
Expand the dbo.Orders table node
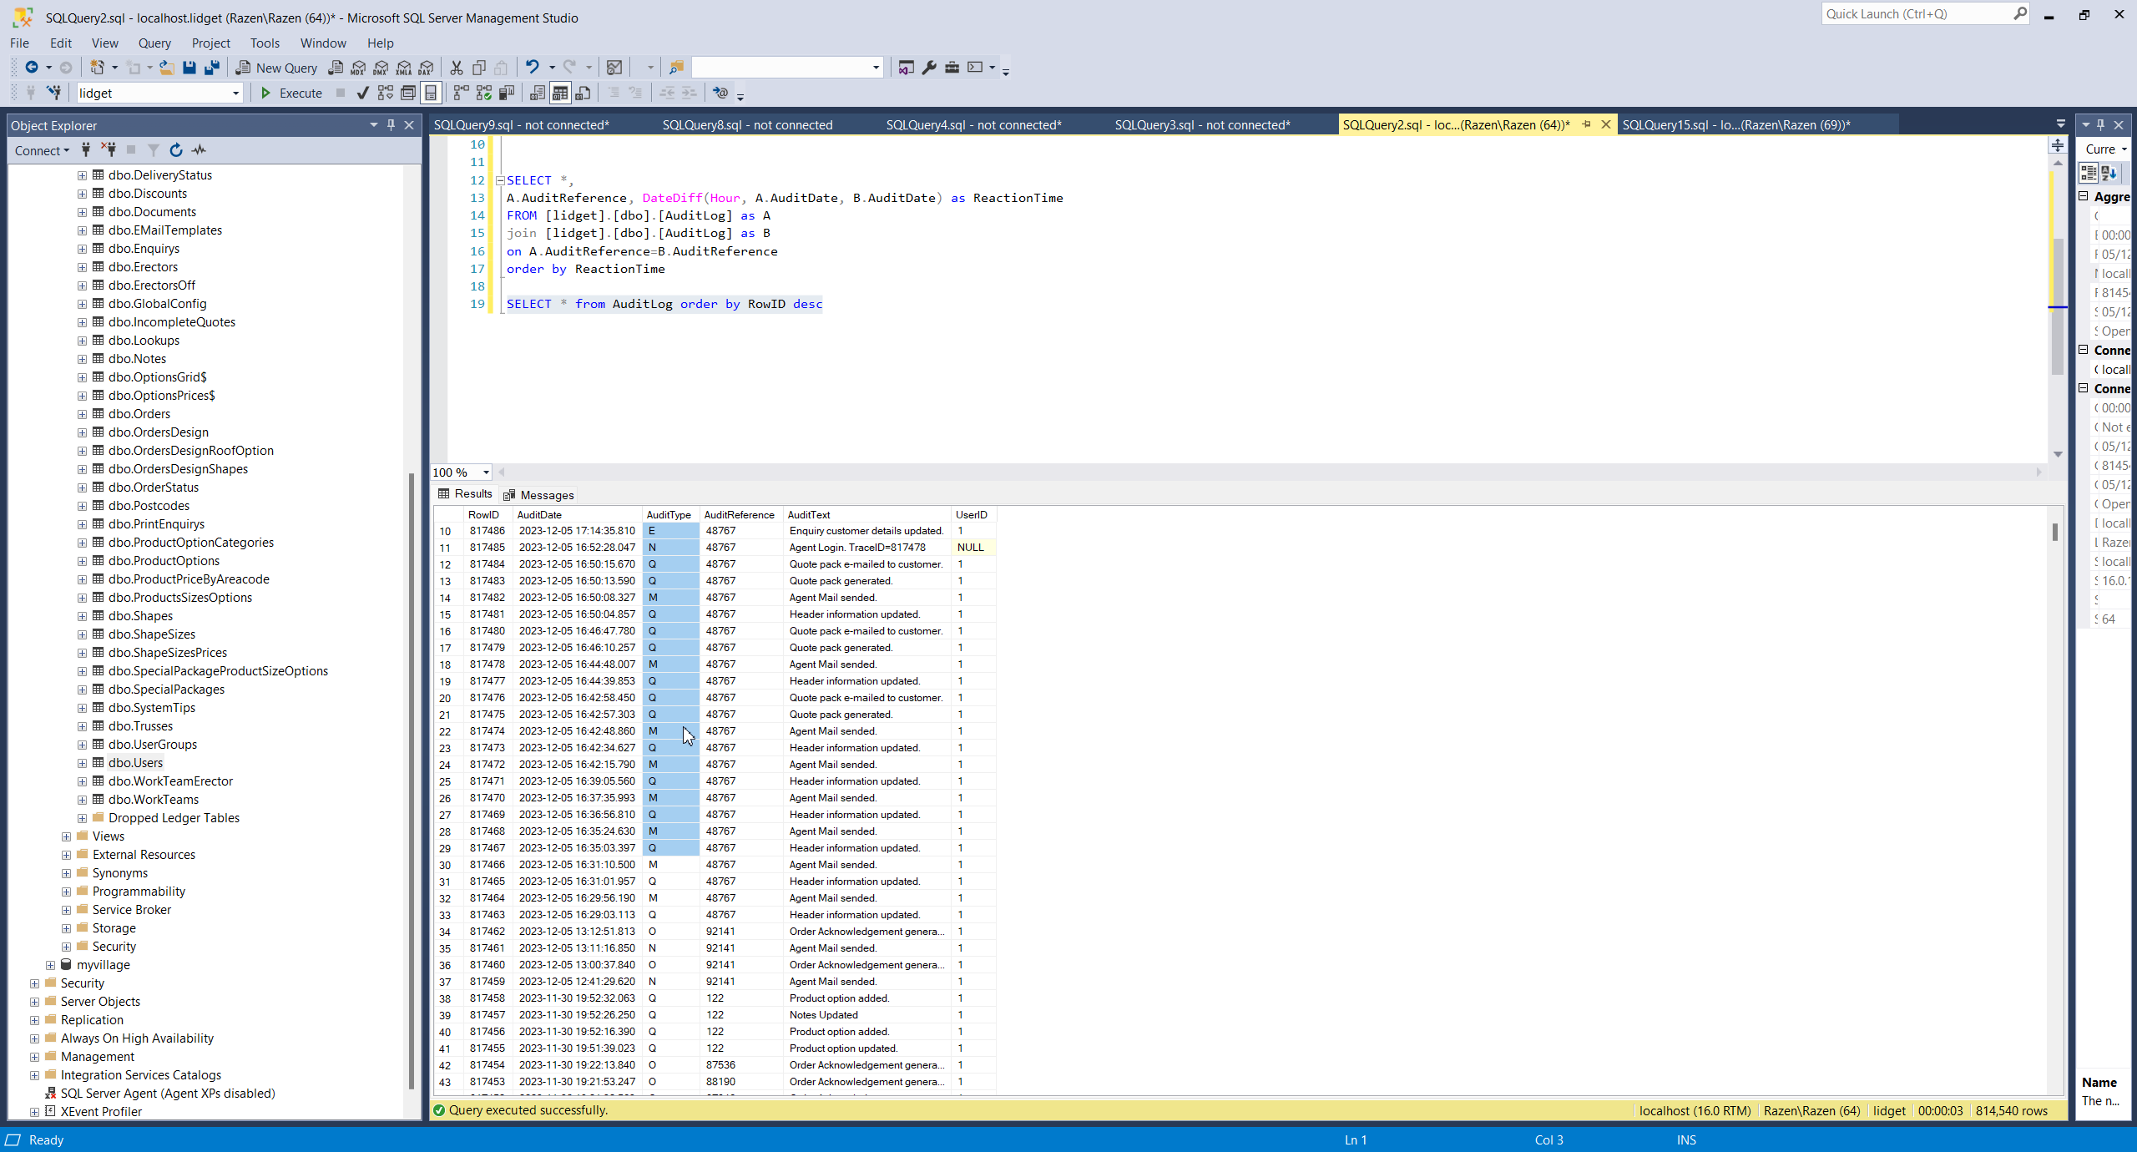82,414
